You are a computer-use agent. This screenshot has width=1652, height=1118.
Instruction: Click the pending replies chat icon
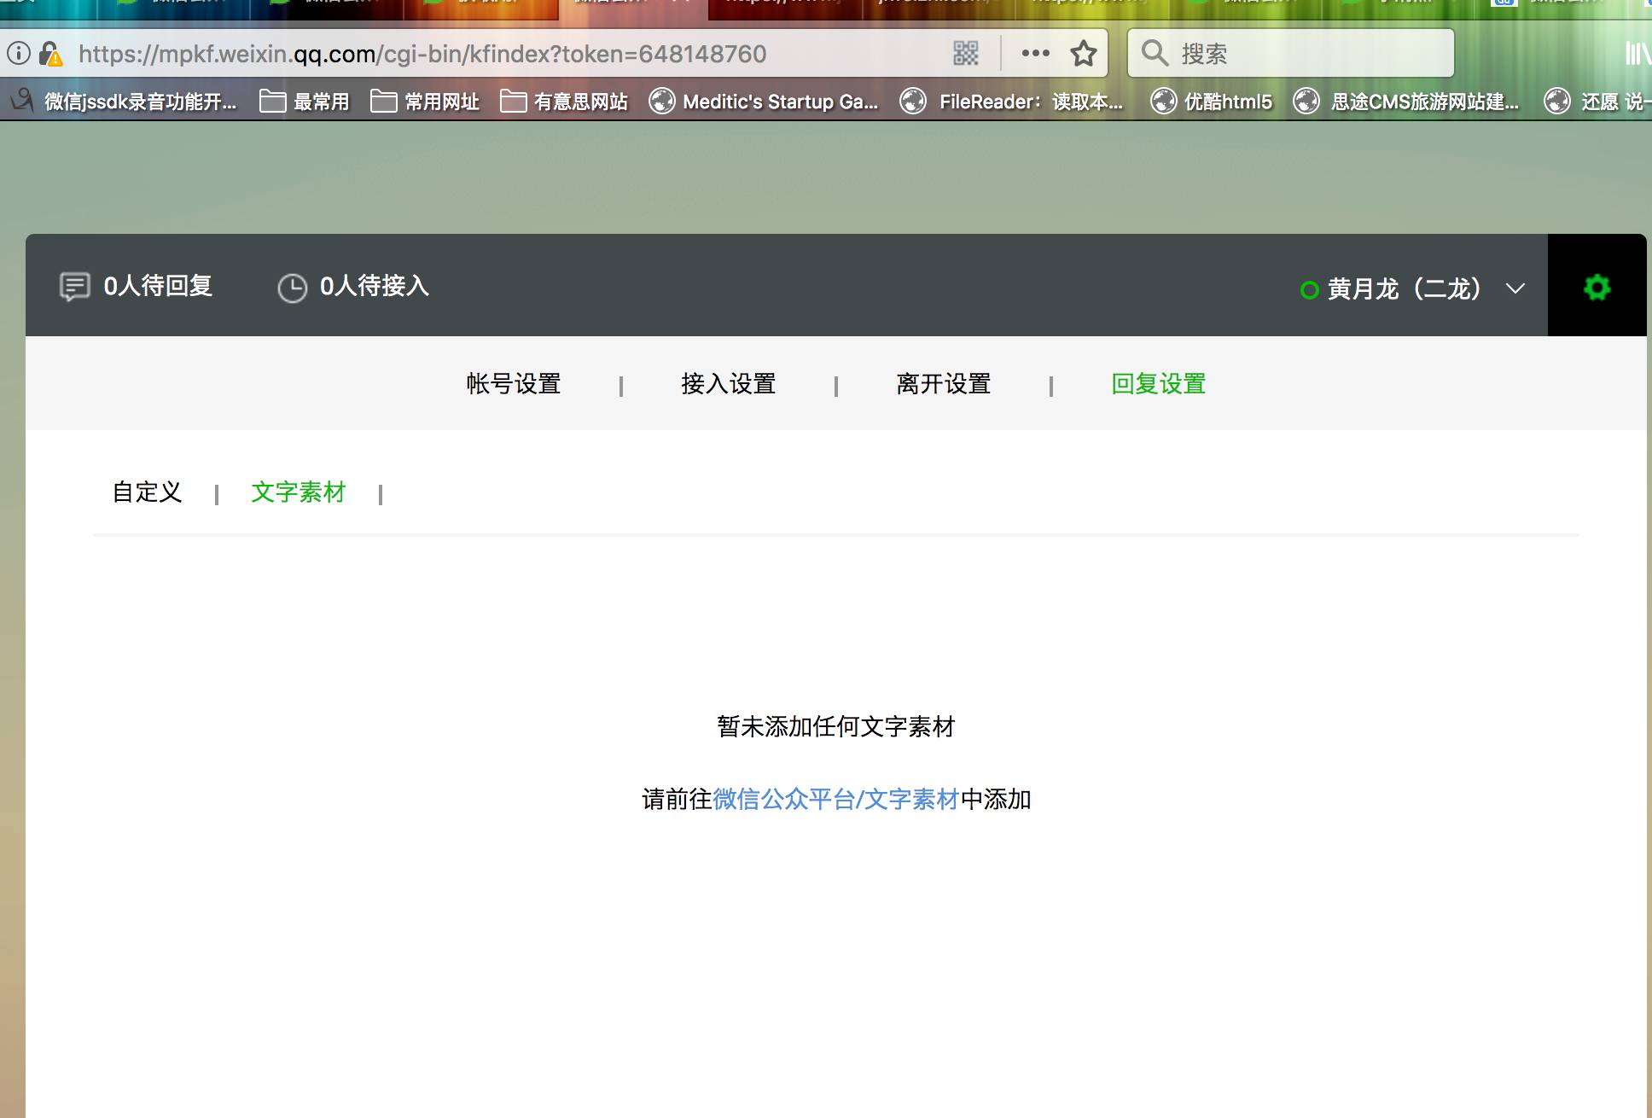coord(74,287)
